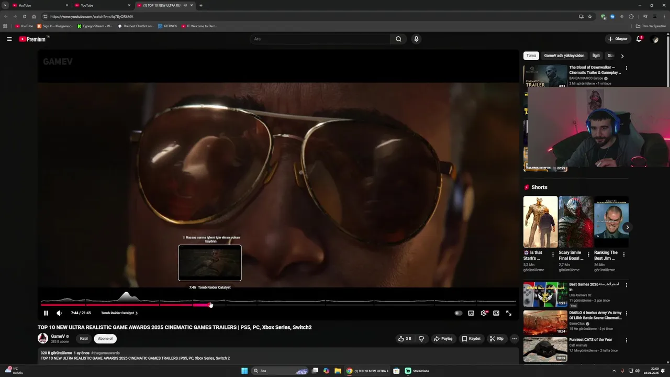Viewport: 670px width, 377px height.
Task: Subscribe with the Abone ol button
Action: click(105, 339)
